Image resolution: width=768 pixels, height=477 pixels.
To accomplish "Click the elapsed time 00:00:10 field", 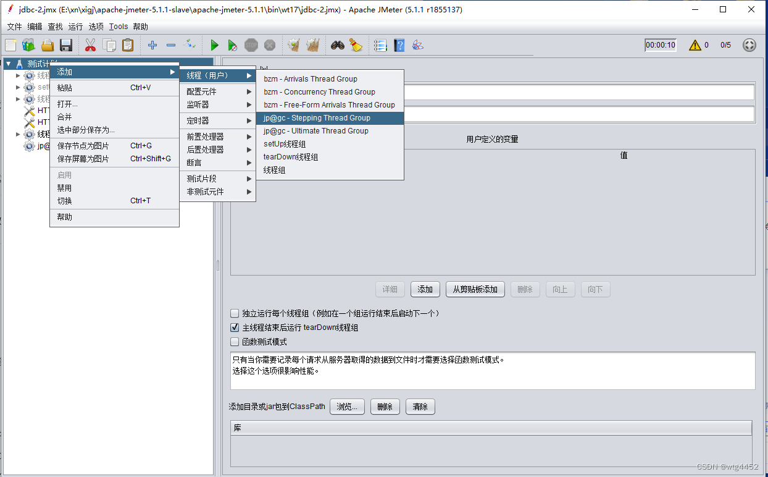I will coord(661,45).
